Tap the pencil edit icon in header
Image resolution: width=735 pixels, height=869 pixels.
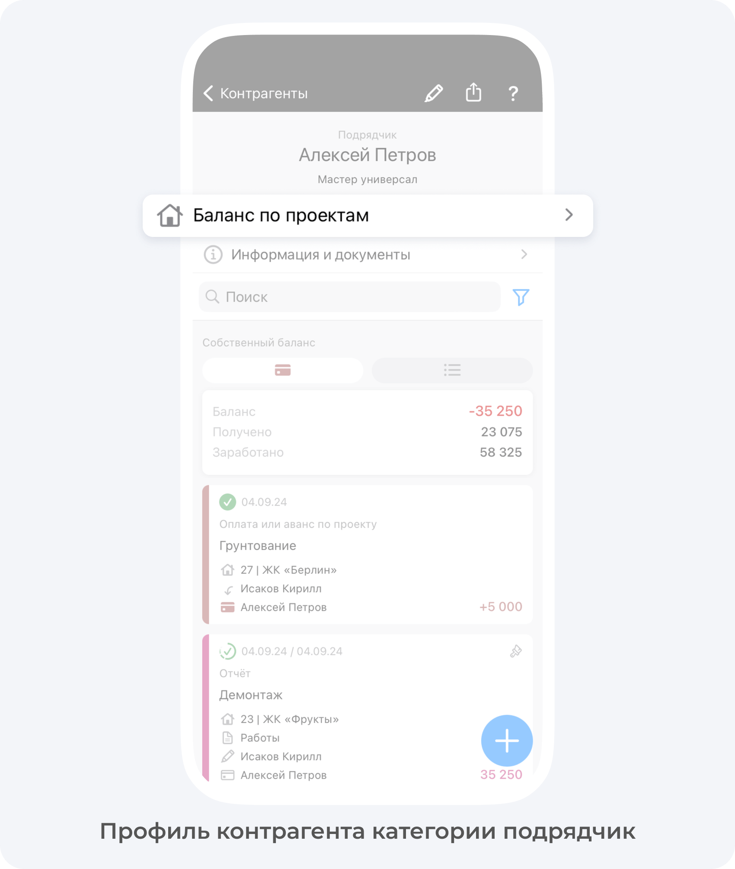click(434, 93)
